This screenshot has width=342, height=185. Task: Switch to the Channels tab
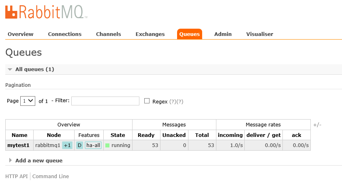(109, 34)
